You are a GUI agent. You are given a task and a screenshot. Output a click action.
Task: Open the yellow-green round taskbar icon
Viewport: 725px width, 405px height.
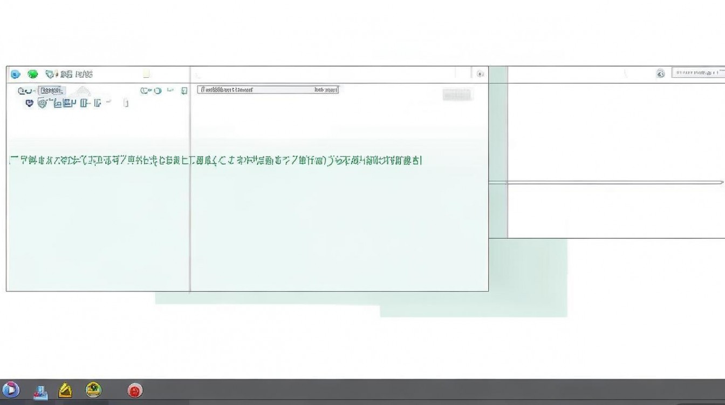[93, 389]
